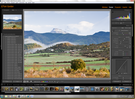
Task: Open white balance preset dropdown
Action: pyautogui.click(x=125, y=30)
